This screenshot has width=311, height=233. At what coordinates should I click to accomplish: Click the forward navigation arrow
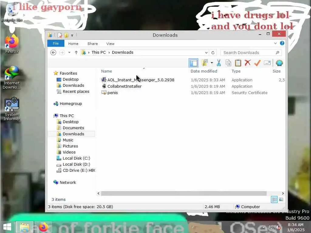coord(62,52)
